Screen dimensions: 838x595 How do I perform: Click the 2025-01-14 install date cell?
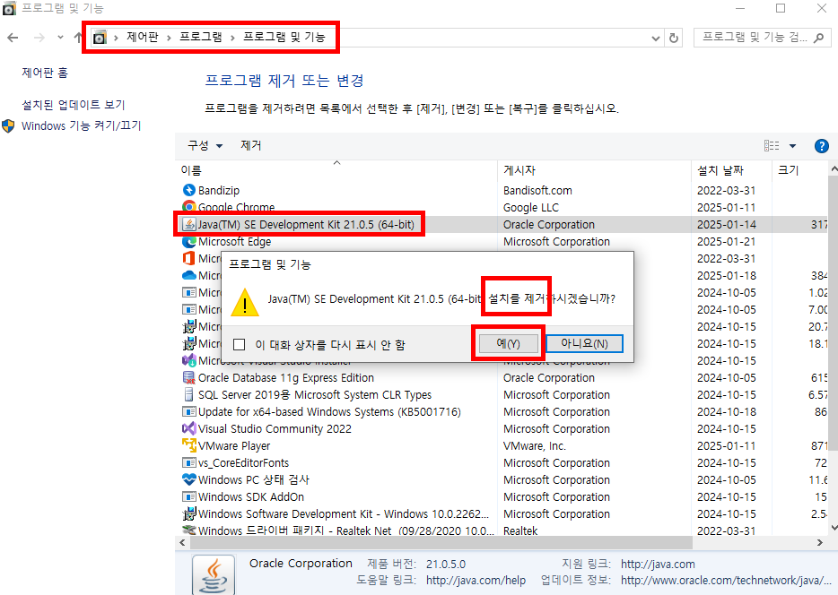pyautogui.click(x=727, y=225)
